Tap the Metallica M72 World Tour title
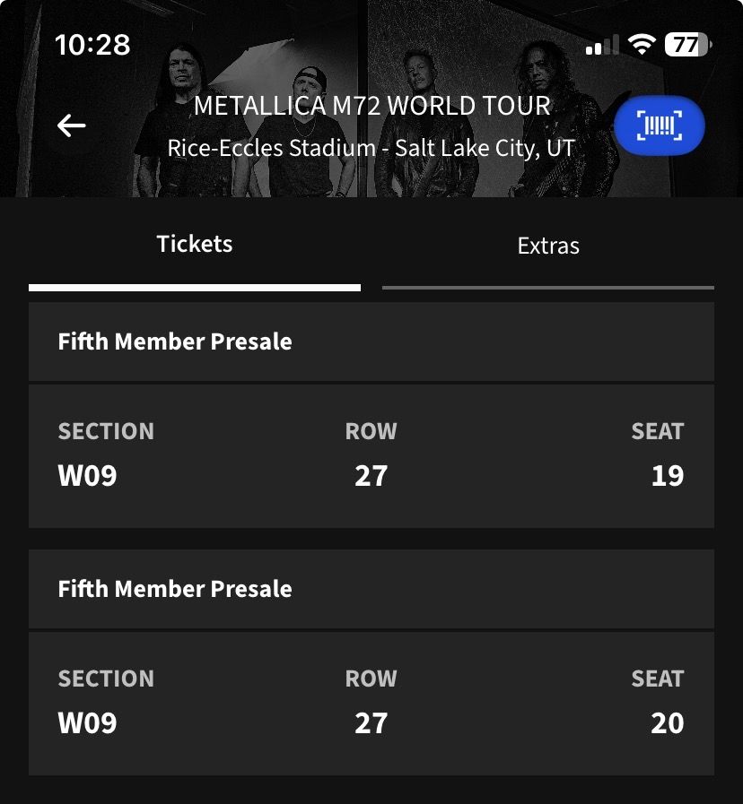Image resolution: width=743 pixels, height=804 pixels. tap(372, 106)
